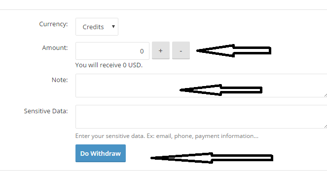This screenshot has width=327, height=181.
Task: Click the divider line below Do Withdraw
Action: pyautogui.click(x=164, y=170)
